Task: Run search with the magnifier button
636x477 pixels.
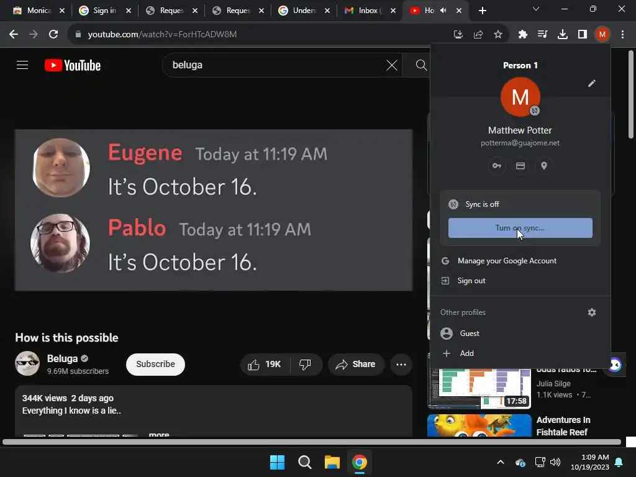Action: [421, 65]
